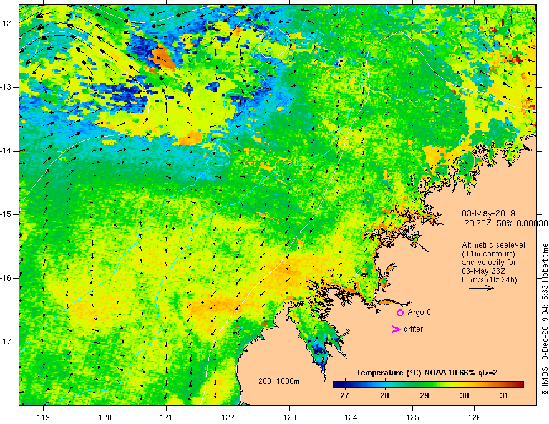Click the 'Temperature (°C) NOAA 18 66% ql>=2' title
Screen dimensions: 549x424
(x=427, y=373)
